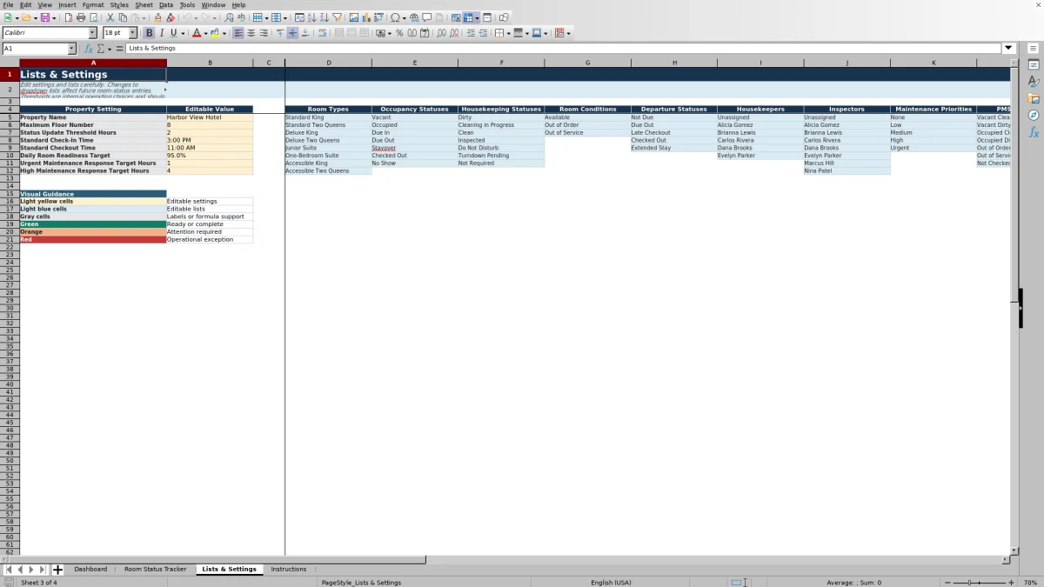Toggle Freeze Rows and Columns
1044x587 pixels.
pyautogui.click(x=468, y=17)
